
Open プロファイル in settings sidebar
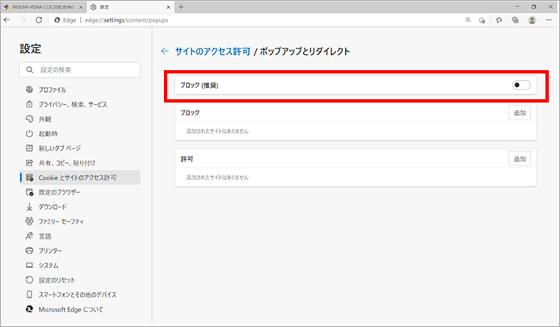click(x=53, y=90)
